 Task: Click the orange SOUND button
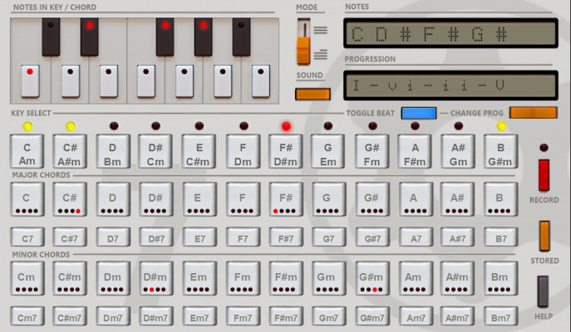pyautogui.click(x=313, y=94)
